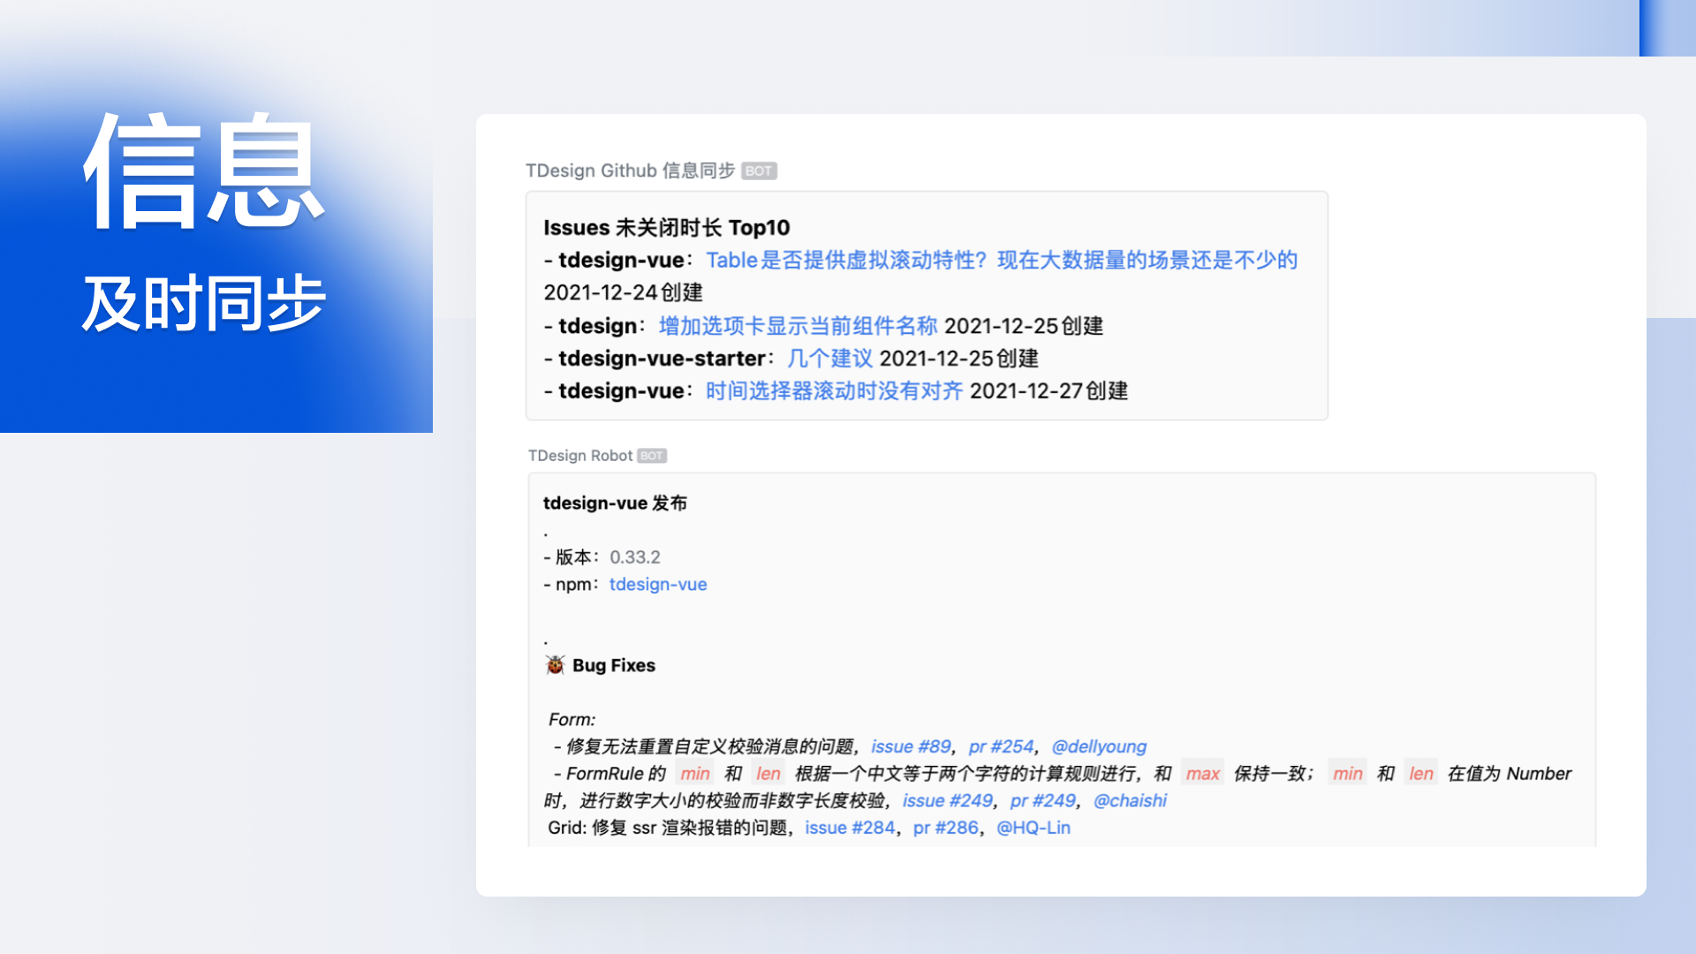Image resolution: width=1696 pixels, height=954 pixels.
Task: Click the bug icon beside Bug Fixes
Action: pyautogui.click(x=555, y=664)
